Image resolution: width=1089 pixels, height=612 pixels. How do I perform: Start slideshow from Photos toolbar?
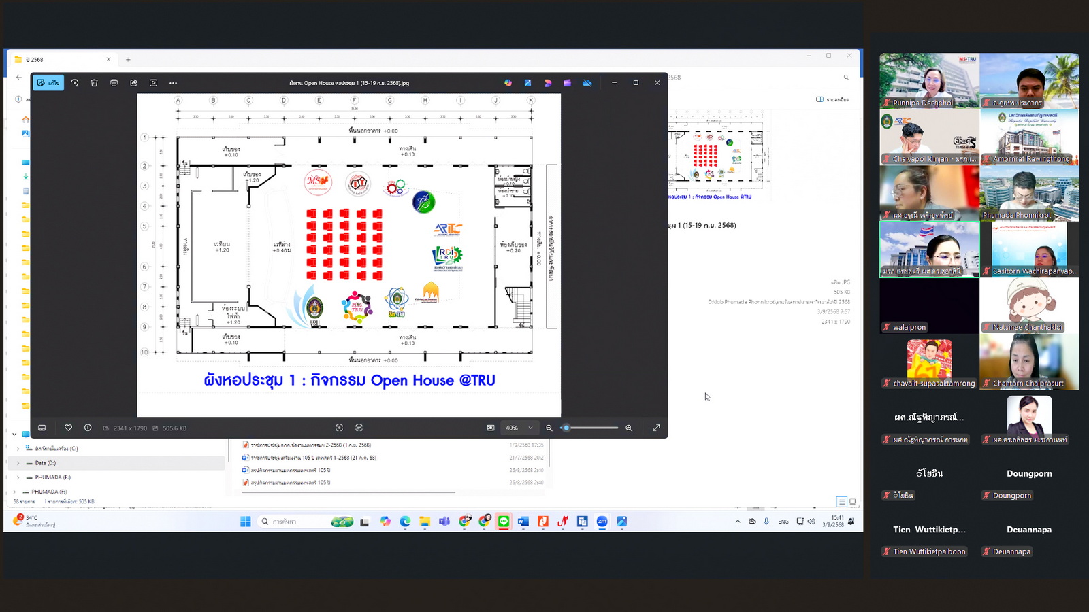154,83
